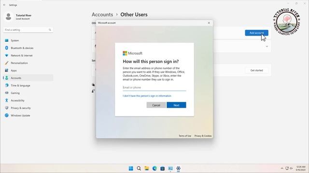The height and width of the screenshot is (173, 309).
Task: Click the System icon in sidebar
Action: tap(7, 40)
